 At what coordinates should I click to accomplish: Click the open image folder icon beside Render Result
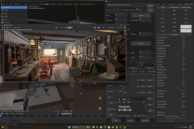point(70,28)
